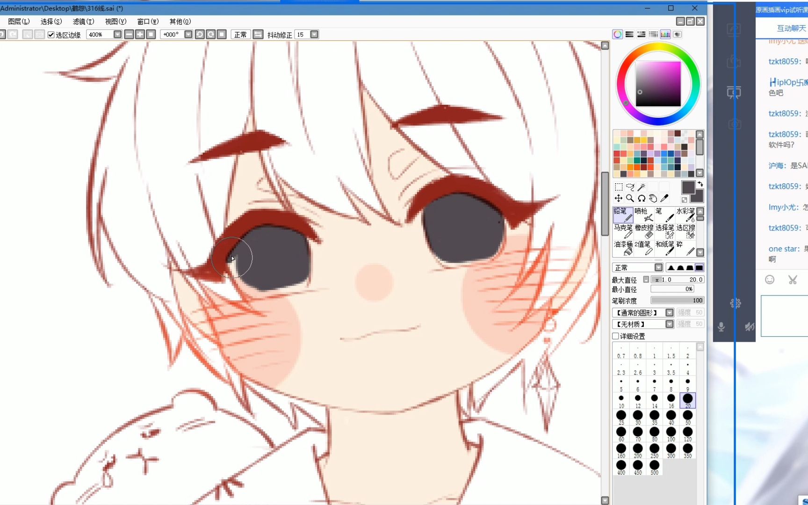
Task: Select the 笔 pen brush
Action: coord(665,215)
